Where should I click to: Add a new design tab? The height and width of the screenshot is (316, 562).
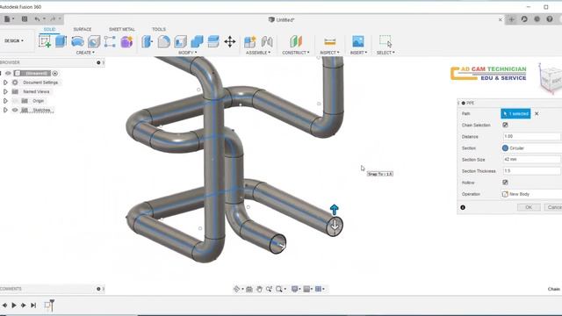pyautogui.click(x=511, y=19)
